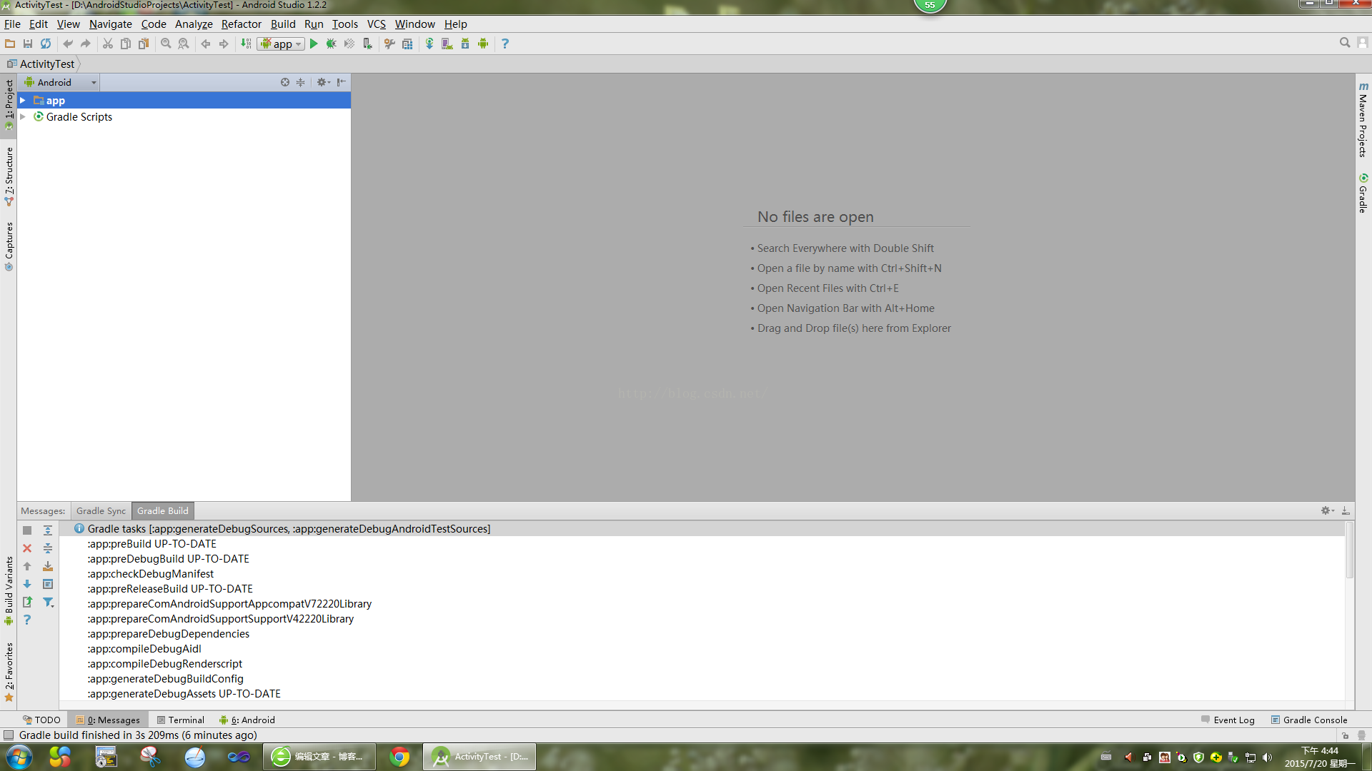This screenshot has height=771, width=1372.
Task: Open the 6: Android tool window
Action: (247, 720)
